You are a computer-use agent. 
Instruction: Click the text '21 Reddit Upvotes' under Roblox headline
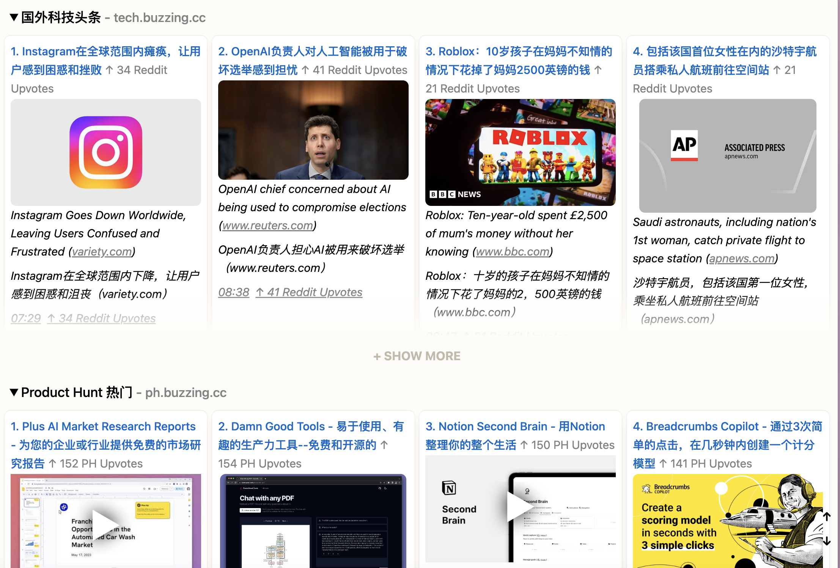point(473,88)
